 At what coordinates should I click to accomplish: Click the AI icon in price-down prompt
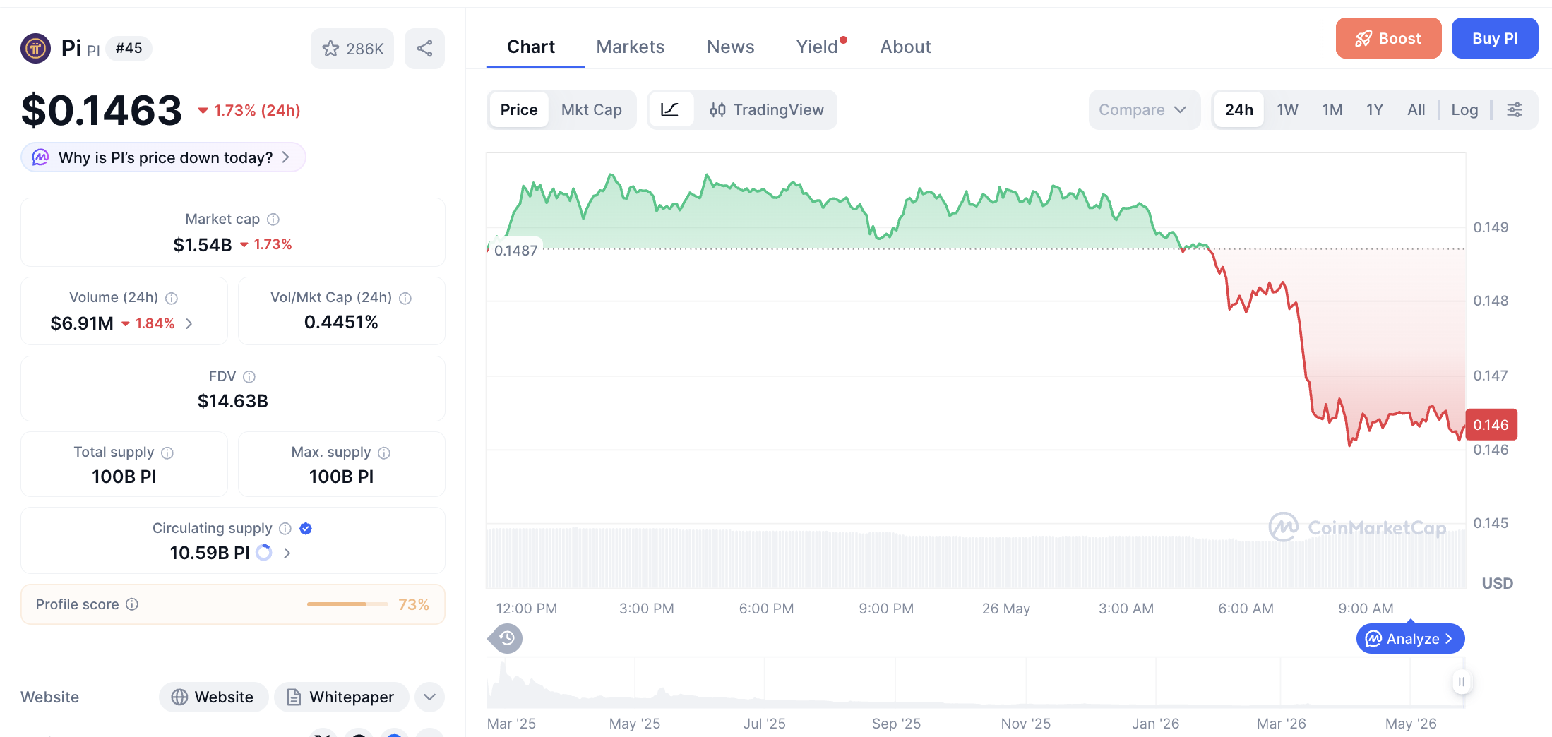41,157
